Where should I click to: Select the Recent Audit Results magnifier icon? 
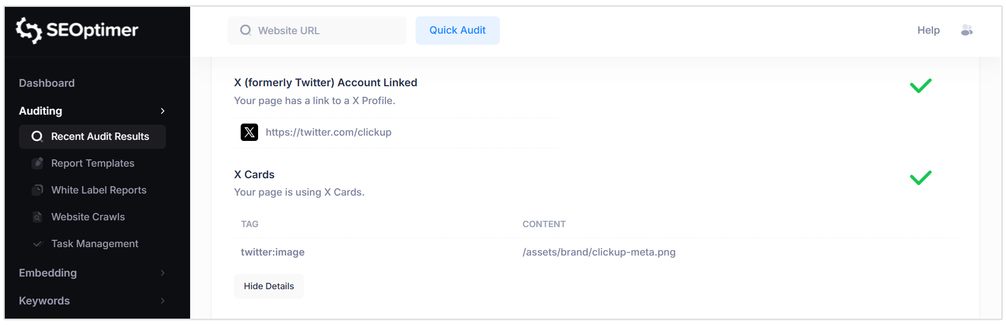(37, 136)
